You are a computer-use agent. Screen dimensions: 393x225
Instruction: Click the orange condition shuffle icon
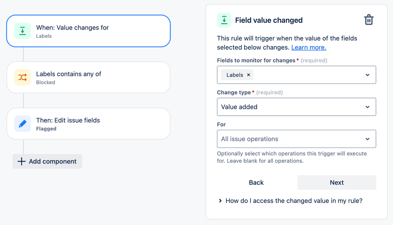[22, 77]
